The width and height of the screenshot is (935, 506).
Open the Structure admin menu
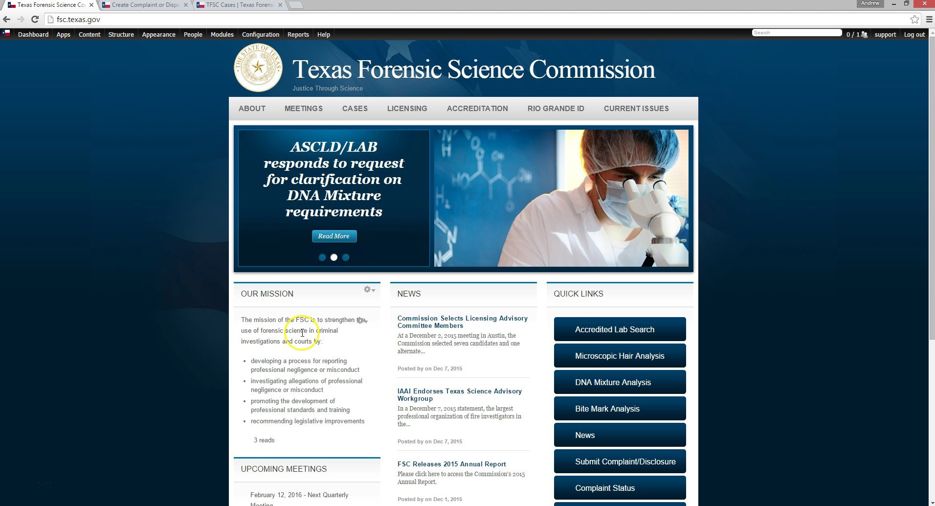click(x=121, y=34)
